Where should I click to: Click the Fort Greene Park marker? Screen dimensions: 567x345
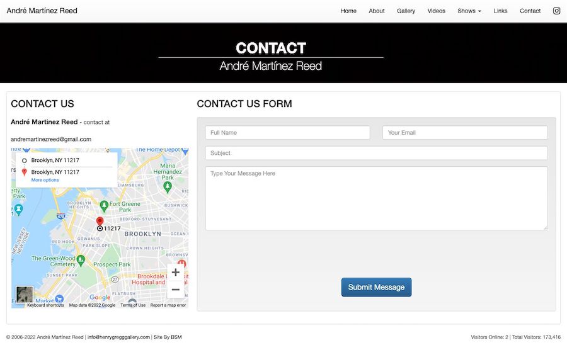pos(104,206)
